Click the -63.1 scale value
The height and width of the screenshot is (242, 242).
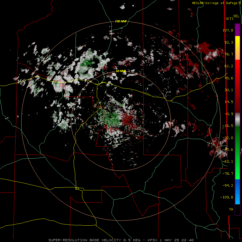tap(228, 162)
